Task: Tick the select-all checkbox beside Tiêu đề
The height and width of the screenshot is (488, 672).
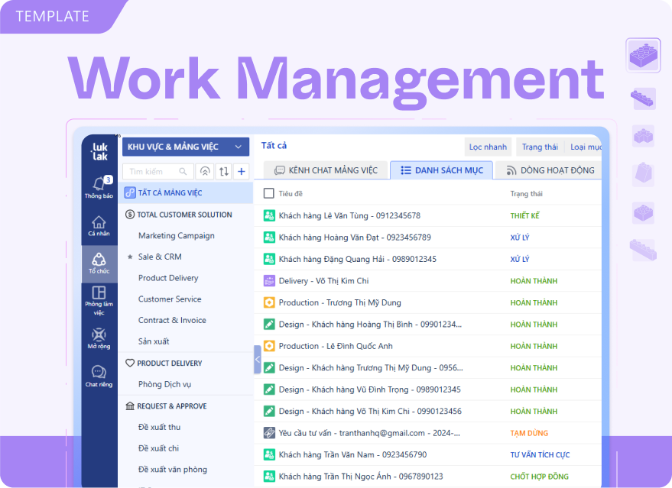Action: pyautogui.click(x=268, y=194)
